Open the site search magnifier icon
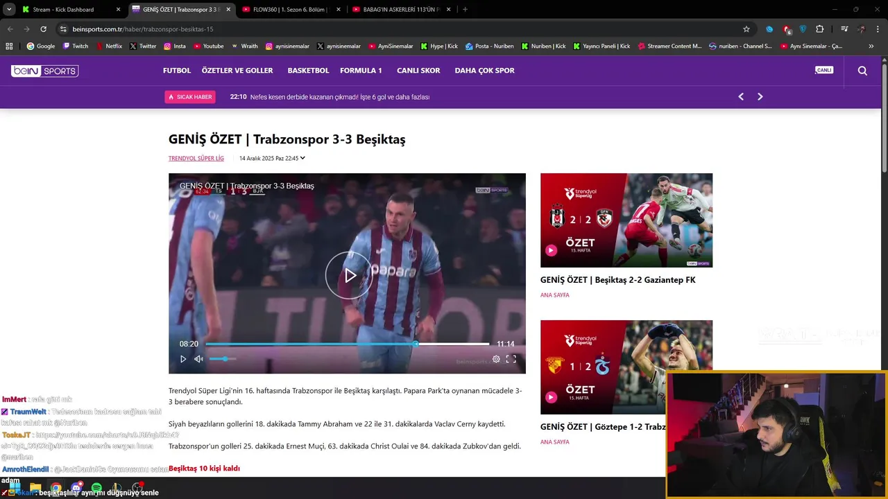The height and width of the screenshot is (499, 888). pyautogui.click(x=862, y=71)
